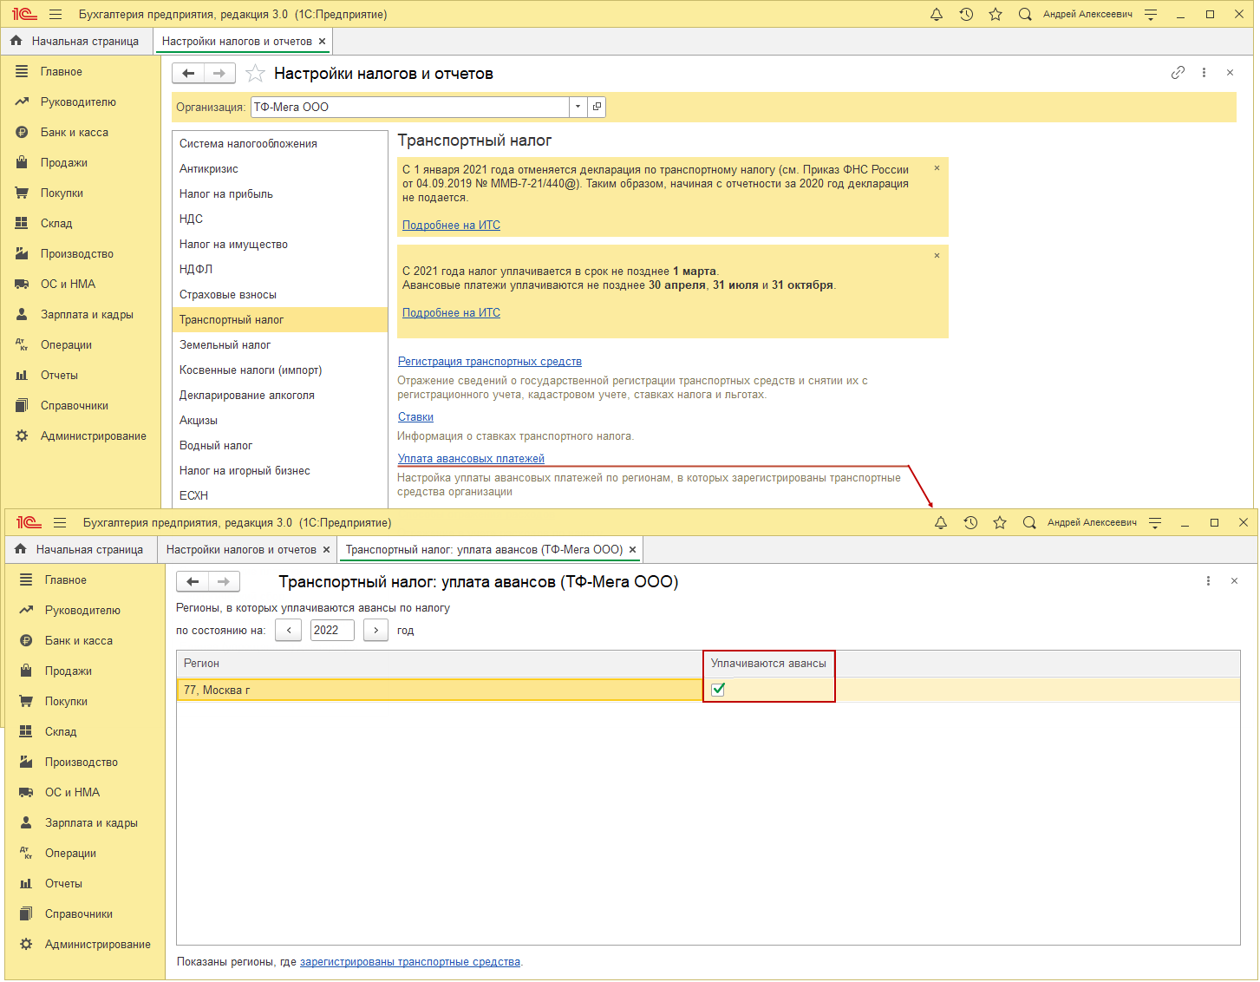Open Начальная страница tab in top window
The image size is (1260, 982).
coord(75,42)
